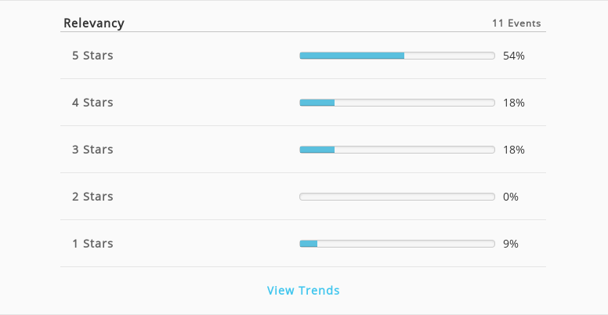Select the 1 Stars row label
The height and width of the screenshot is (315, 608).
tap(92, 243)
